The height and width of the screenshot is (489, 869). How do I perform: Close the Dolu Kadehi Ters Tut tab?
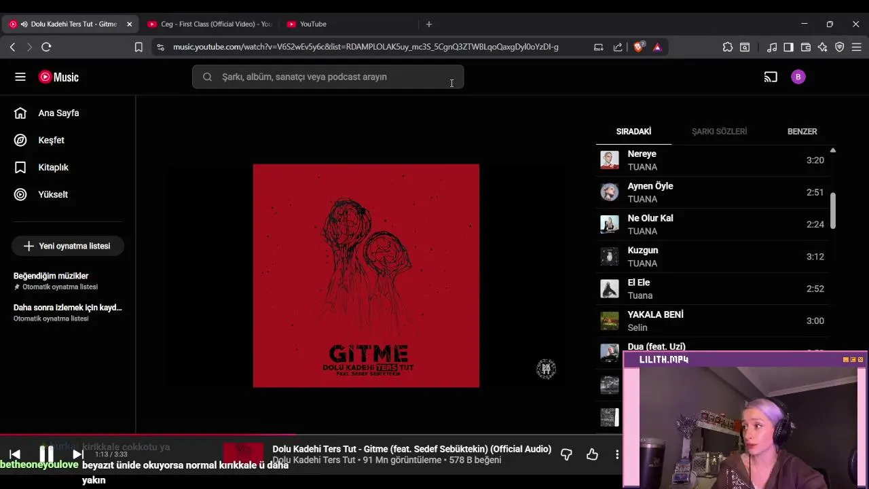coord(129,24)
